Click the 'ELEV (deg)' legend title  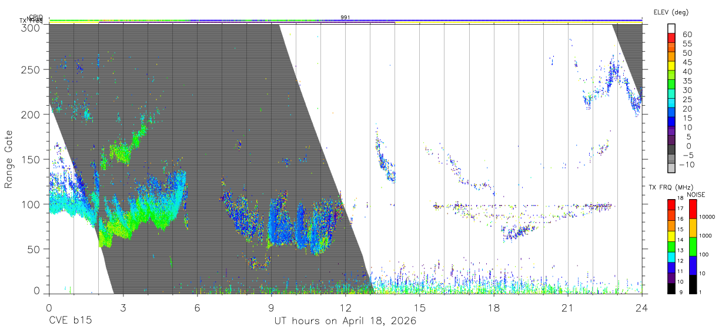pos(671,12)
